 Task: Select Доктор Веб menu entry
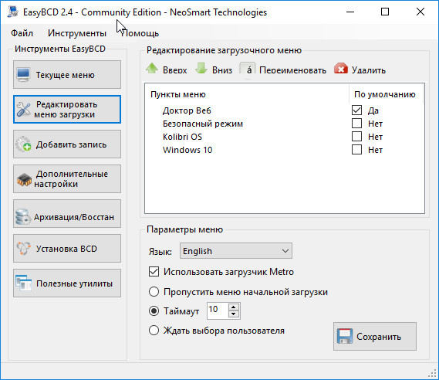click(187, 110)
